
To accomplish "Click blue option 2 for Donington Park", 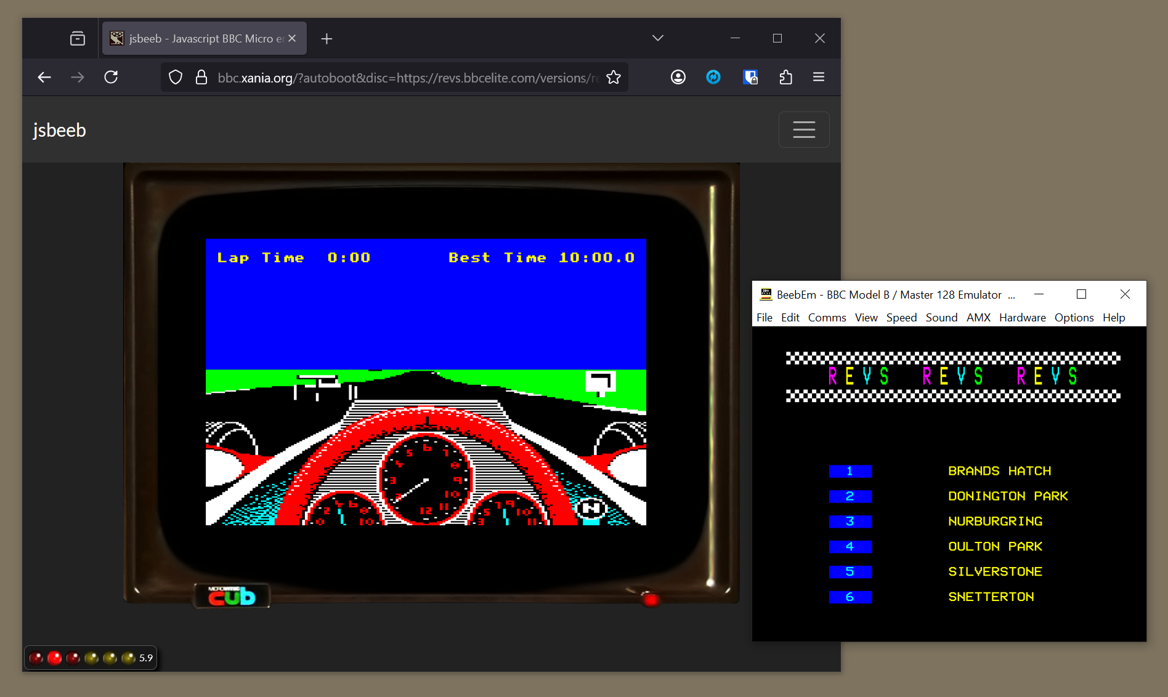I will pos(850,496).
